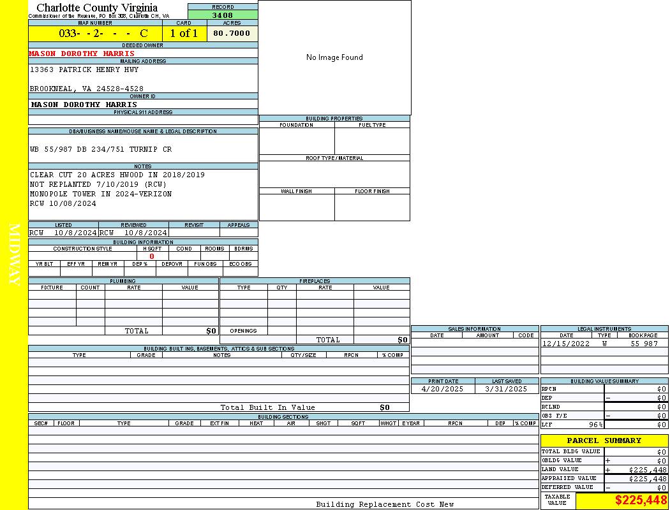Select the red H SQFT value
This screenshot has height=510, width=670.
pyautogui.click(x=152, y=256)
